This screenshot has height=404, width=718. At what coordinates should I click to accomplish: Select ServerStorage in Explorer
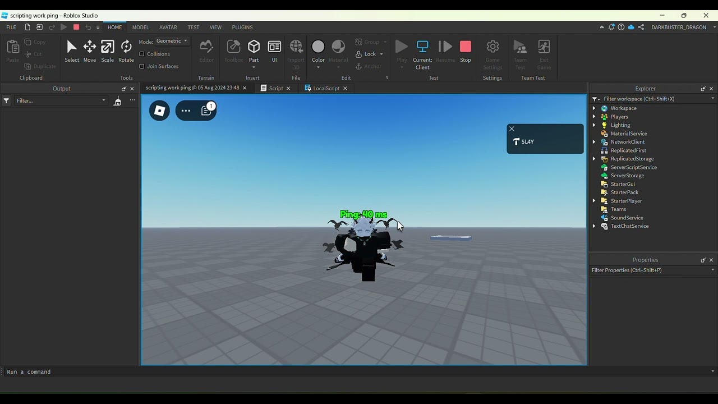[x=627, y=176]
